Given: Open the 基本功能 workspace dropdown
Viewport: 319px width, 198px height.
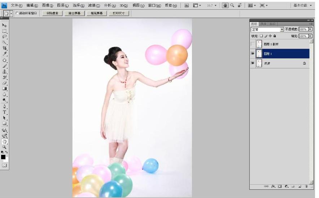Looking at the screenshot, I should coord(302,5).
